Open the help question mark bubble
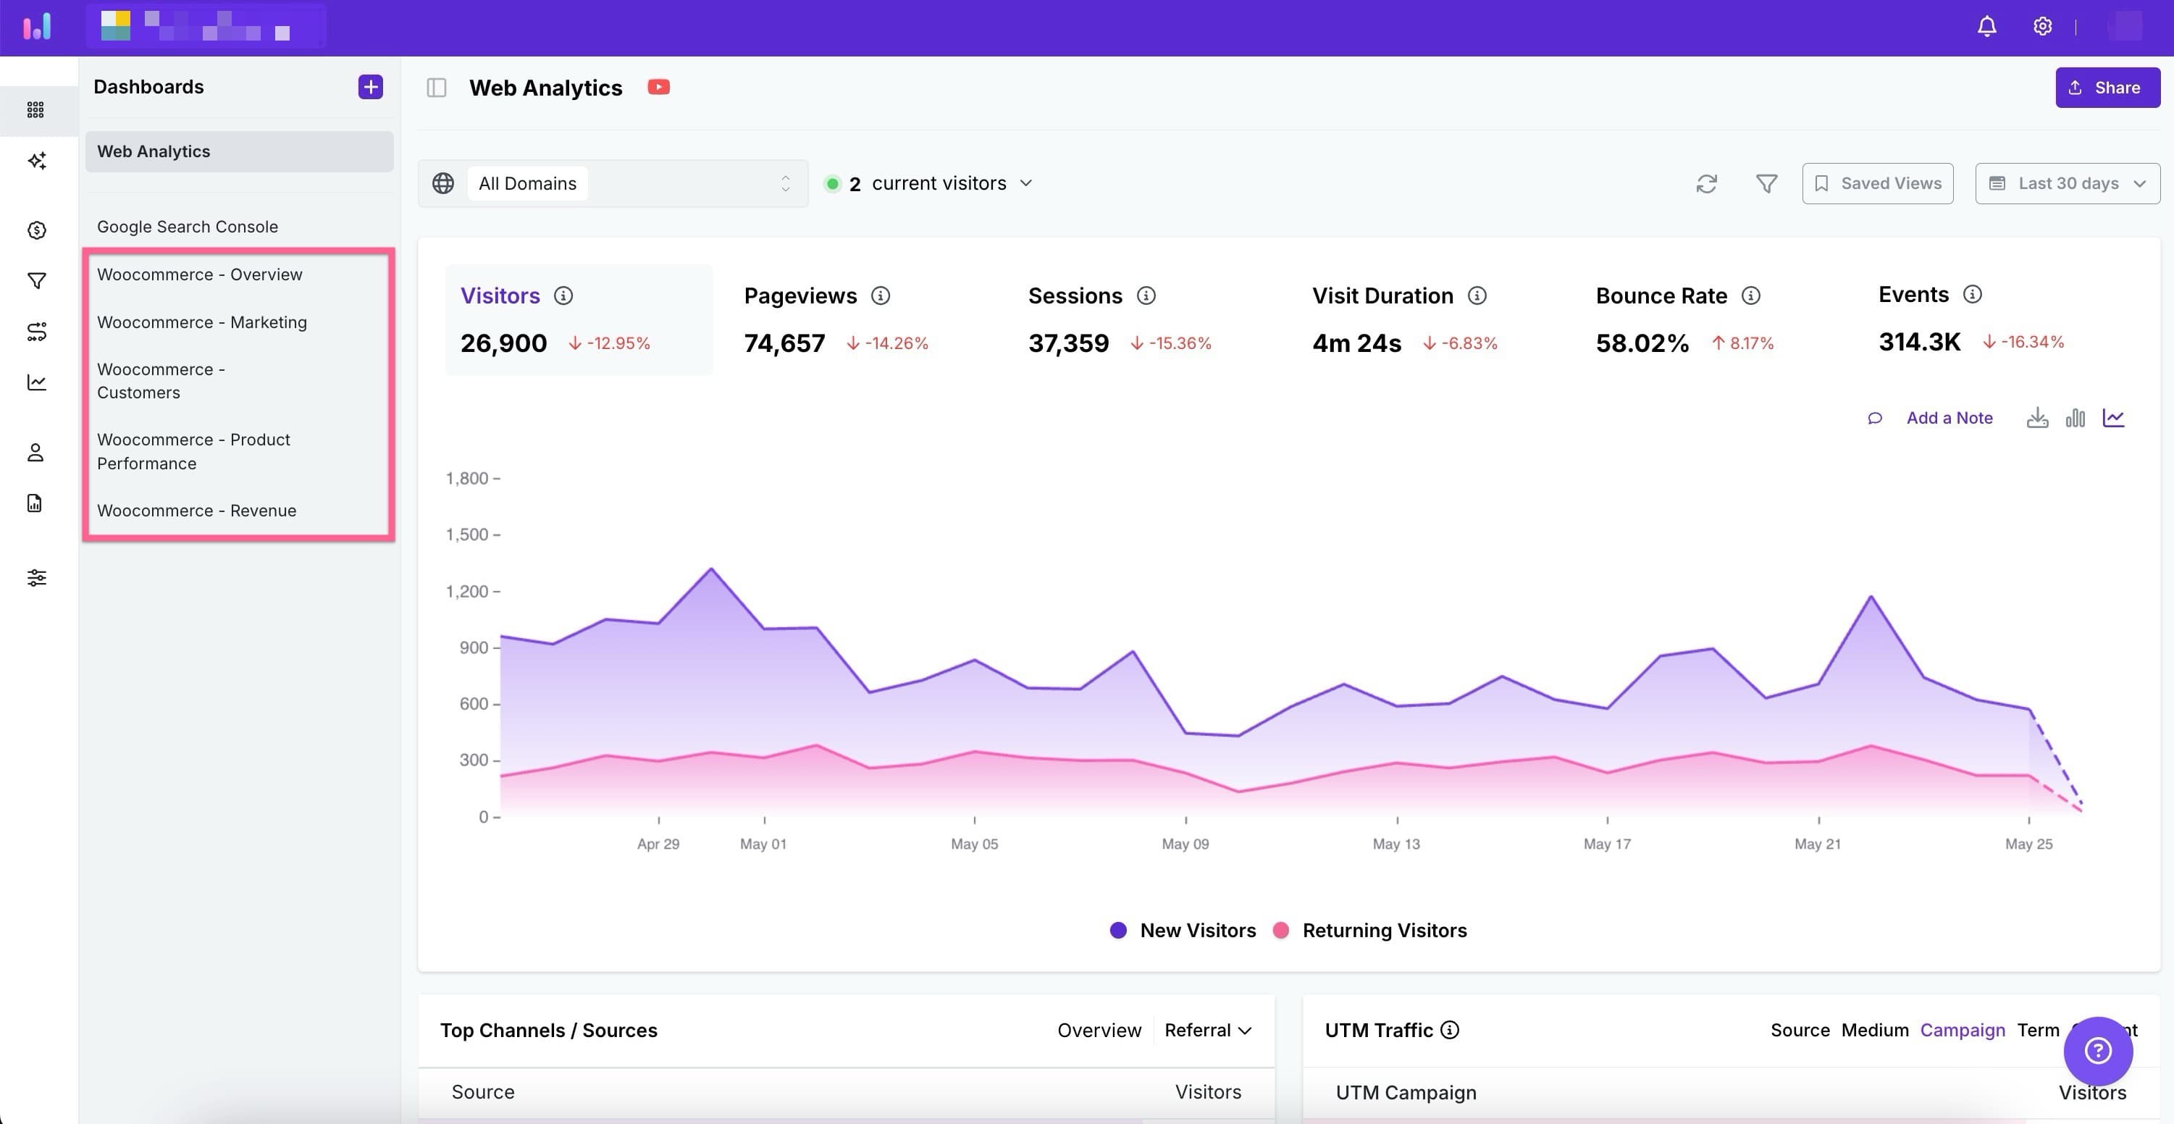The image size is (2174, 1124). tap(2097, 1051)
